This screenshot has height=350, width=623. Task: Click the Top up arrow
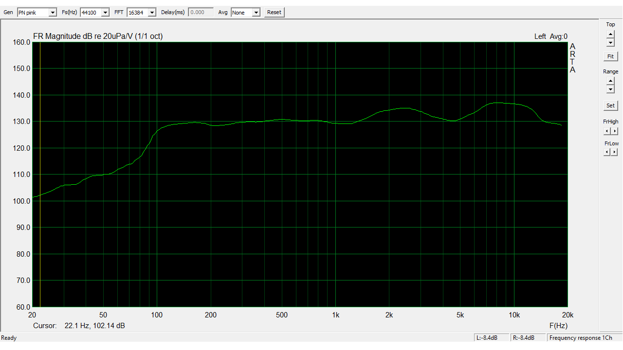coord(610,34)
